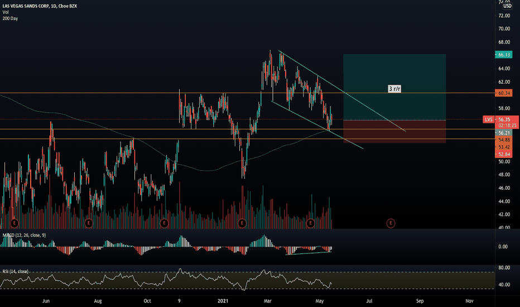Select the red stop-loss zone of the long position

pos(394,131)
